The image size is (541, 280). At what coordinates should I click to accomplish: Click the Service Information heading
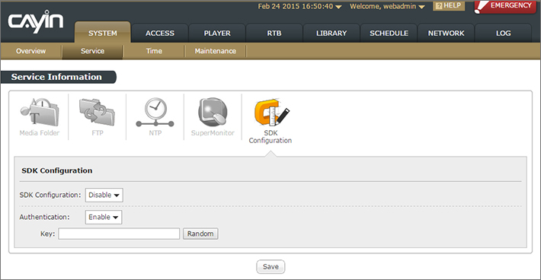56,77
